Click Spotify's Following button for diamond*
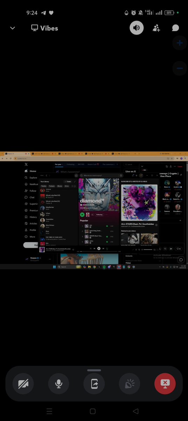This screenshot has height=421, width=188. (99, 215)
